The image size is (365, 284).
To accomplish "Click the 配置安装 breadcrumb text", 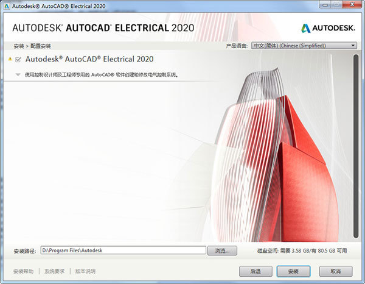I will [41, 46].
